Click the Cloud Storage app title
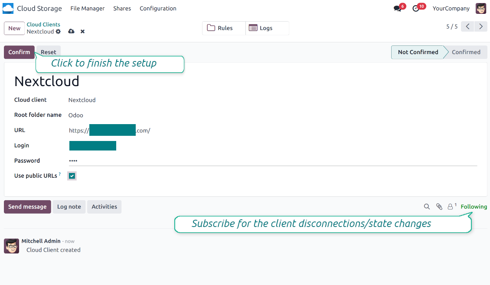The height and width of the screenshot is (285, 490). coord(39,8)
